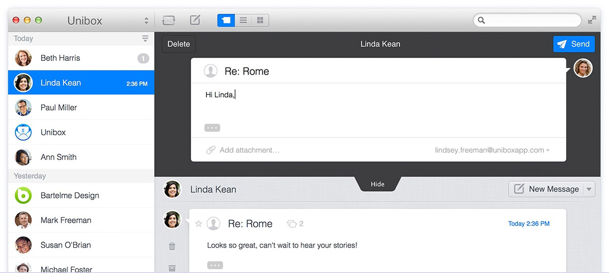The width and height of the screenshot is (609, 273).
Task: Click New Message button
Action: pyautogui.click(x=546, y=189)
